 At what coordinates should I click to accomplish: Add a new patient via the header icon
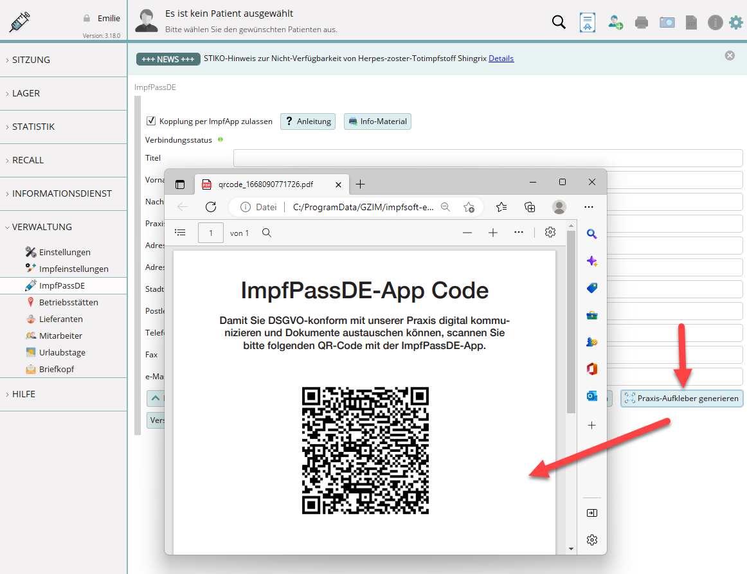pyautogui.click(x=615, y=22)
